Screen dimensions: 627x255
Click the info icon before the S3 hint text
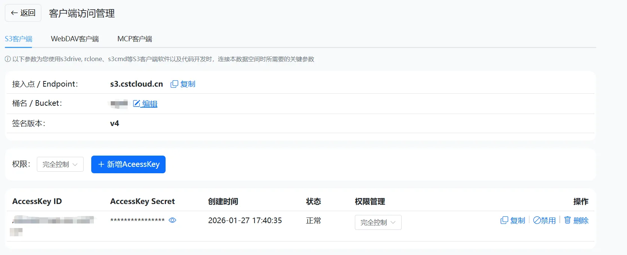pyautogui.click(x=8, y=59)
